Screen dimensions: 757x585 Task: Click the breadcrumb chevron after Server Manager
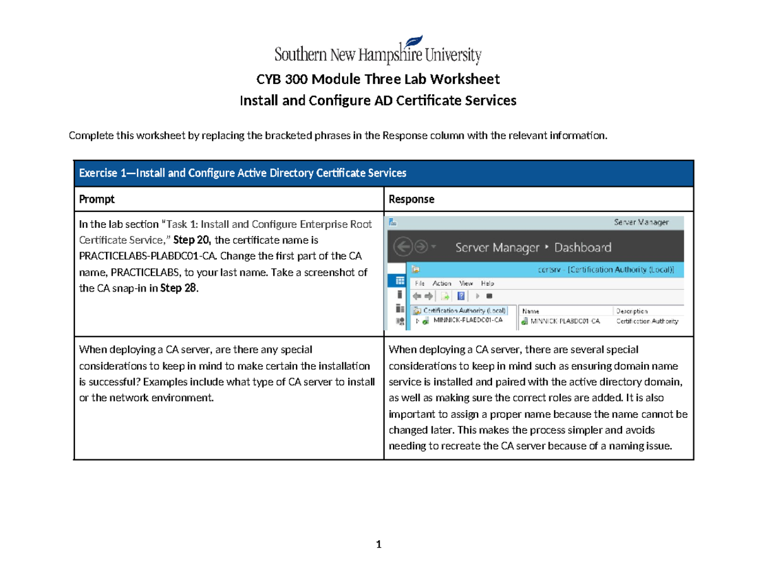pyautogui.click(x=547, y=247)
